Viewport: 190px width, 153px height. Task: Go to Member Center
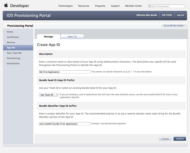click(134, 6)
